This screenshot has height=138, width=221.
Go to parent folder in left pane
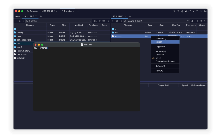(x=100, y=21)
